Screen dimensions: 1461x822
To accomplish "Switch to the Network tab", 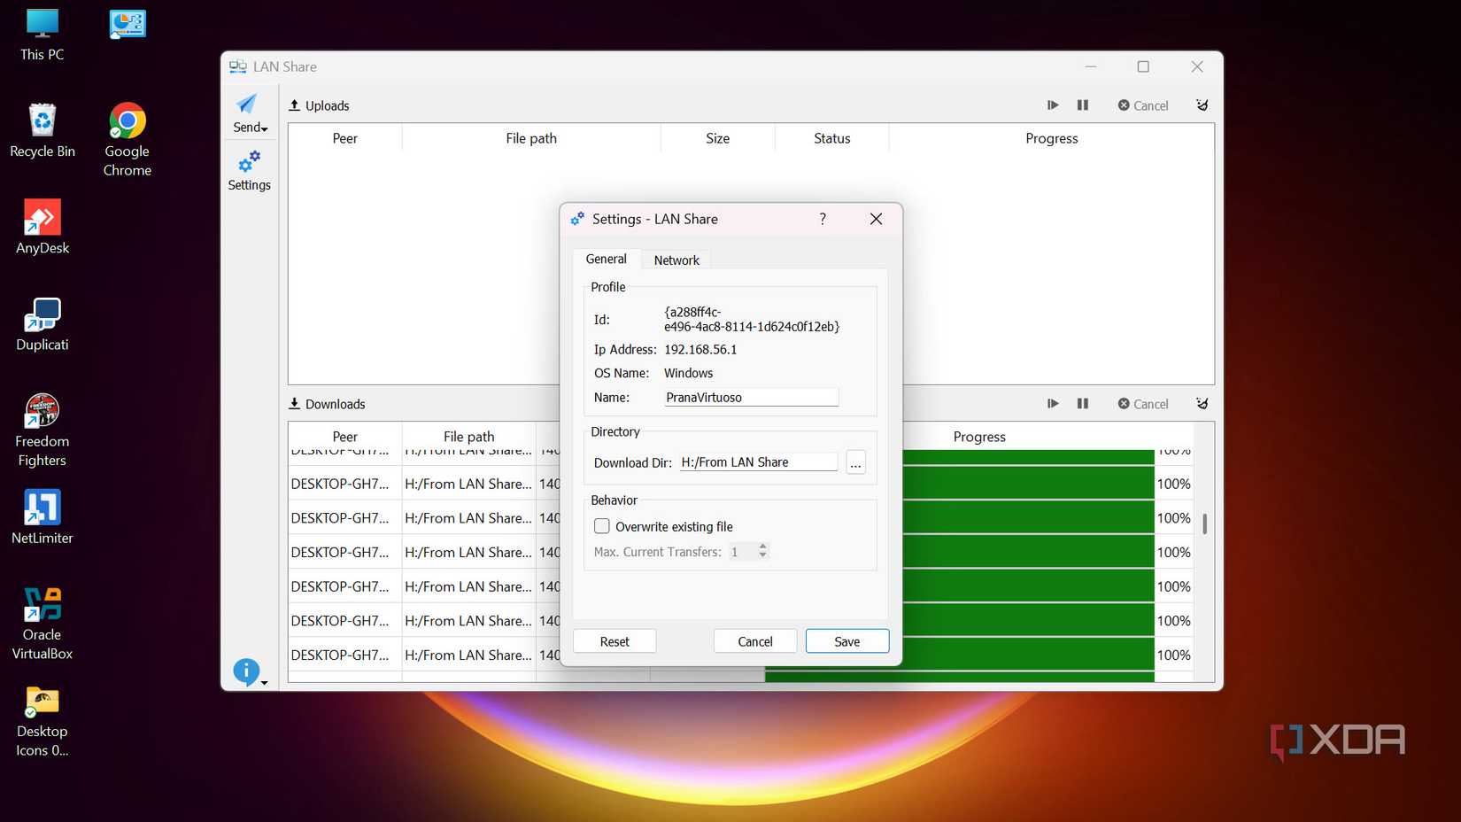I will (676, 260).
